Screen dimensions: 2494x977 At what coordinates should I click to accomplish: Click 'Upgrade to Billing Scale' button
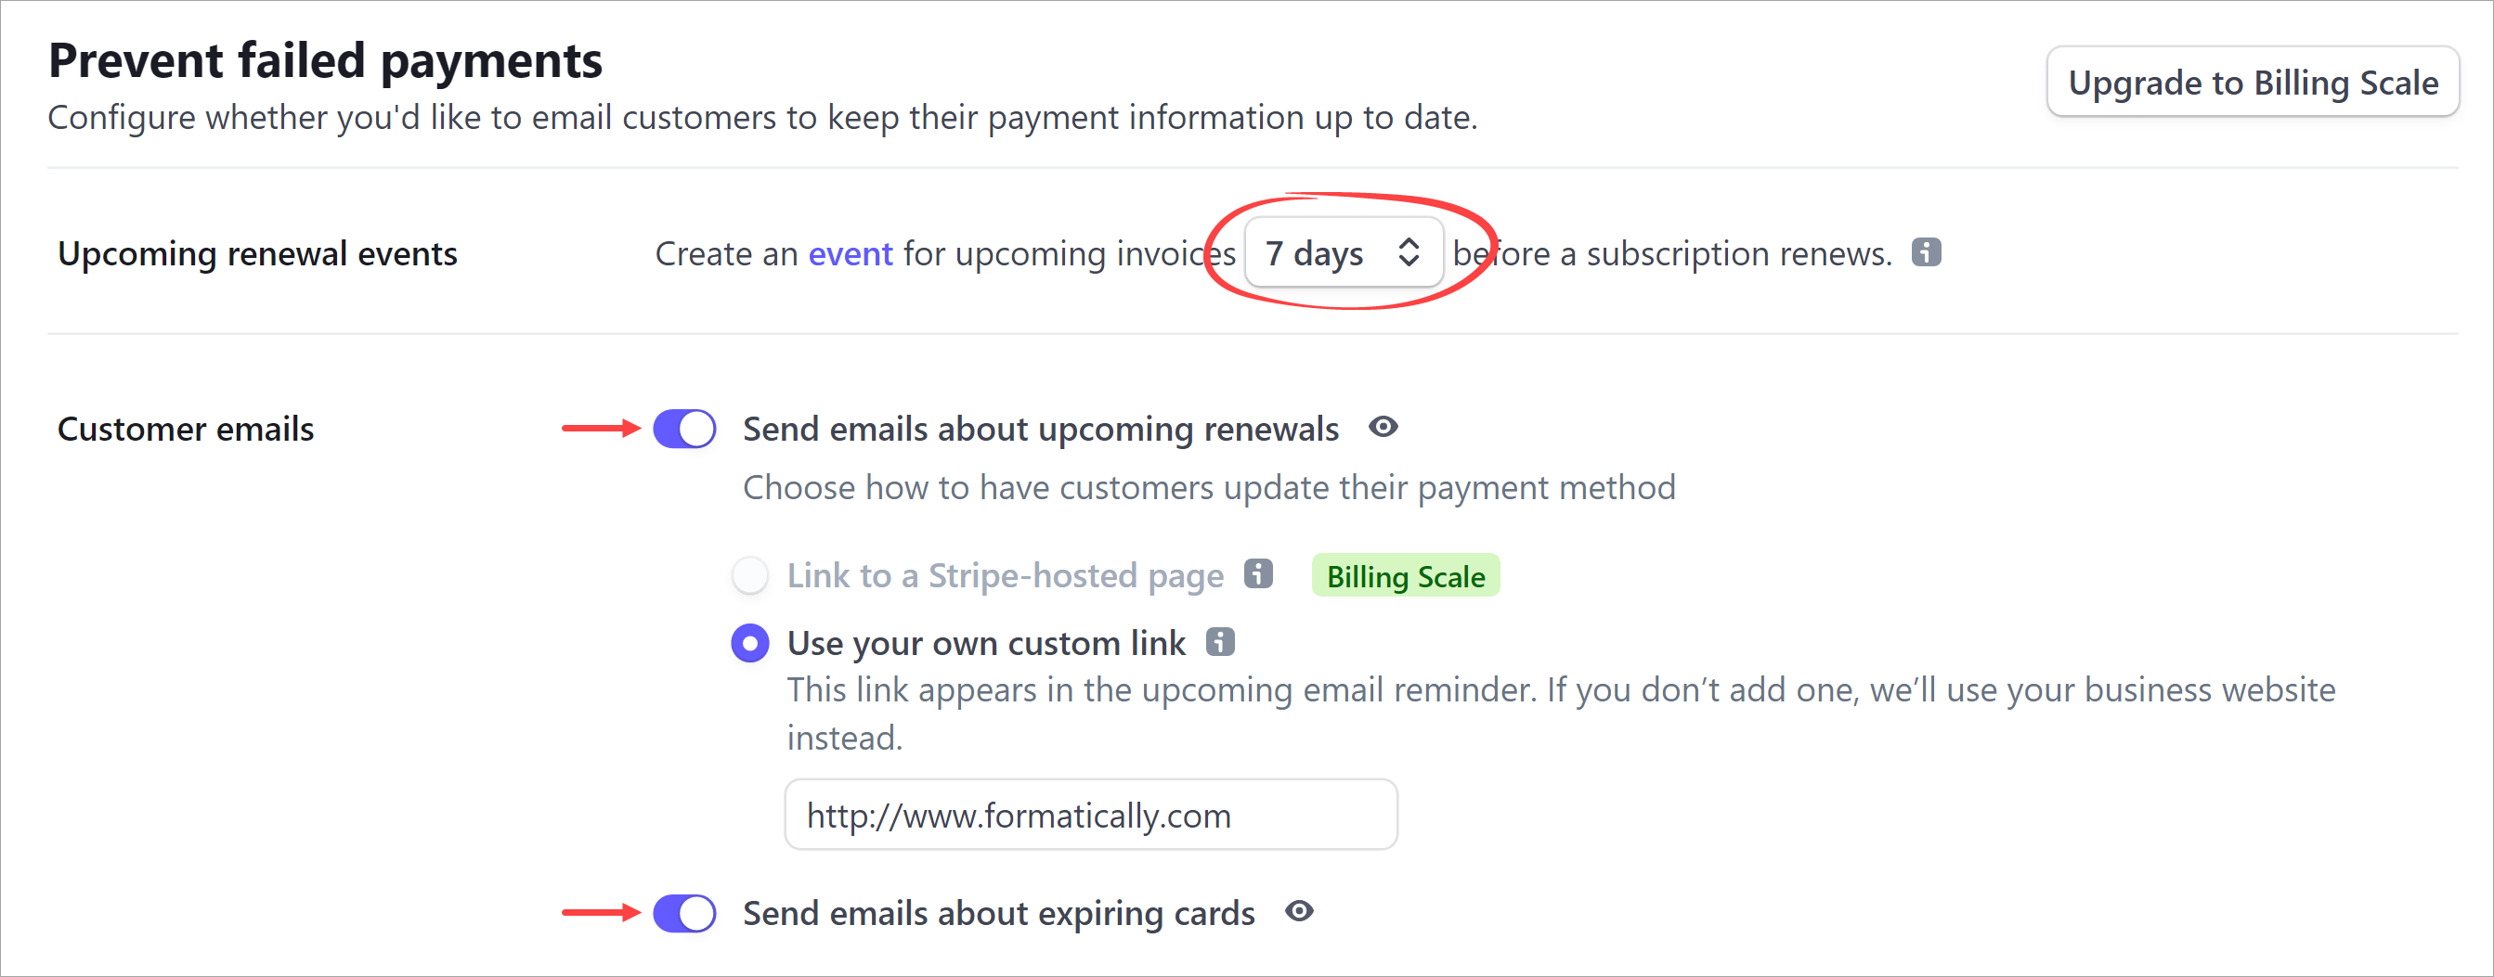[x=2252, y=83]
